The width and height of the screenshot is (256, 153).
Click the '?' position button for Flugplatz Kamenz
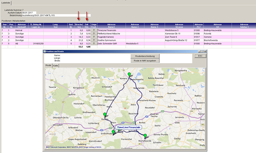(94, 37)
